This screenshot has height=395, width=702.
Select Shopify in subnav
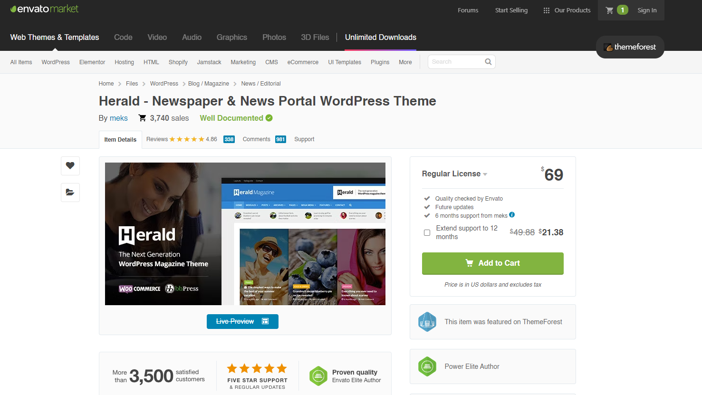(178, 62)
